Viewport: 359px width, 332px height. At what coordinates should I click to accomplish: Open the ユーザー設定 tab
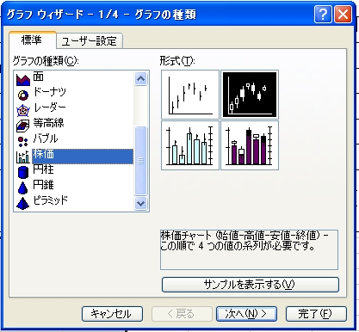click(x=90, y=41)
